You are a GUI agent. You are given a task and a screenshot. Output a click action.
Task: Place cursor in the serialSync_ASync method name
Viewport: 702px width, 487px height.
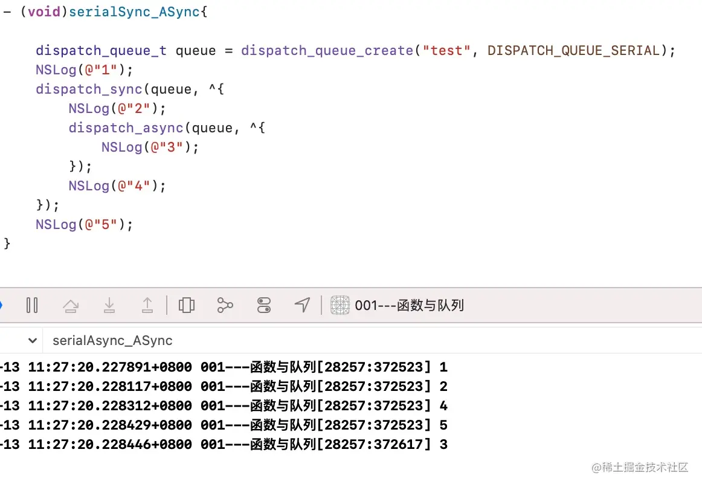pos(134,11)
